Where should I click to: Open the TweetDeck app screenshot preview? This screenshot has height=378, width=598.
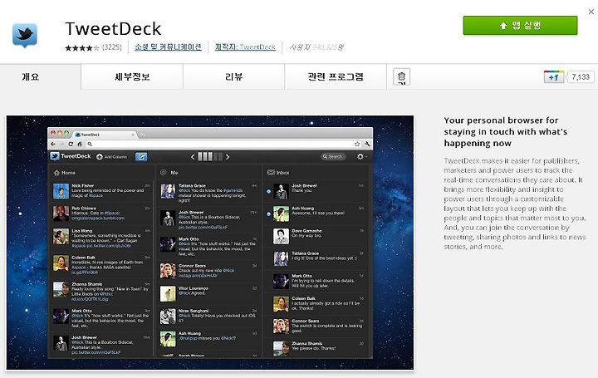(x=210, y=243)
